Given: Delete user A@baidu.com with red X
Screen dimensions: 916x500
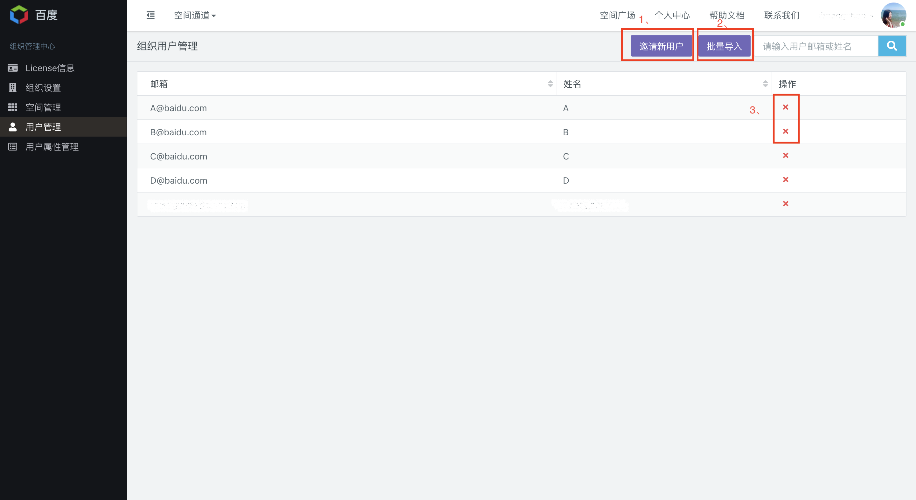Looking at the screenshot, I should [786, 107].
